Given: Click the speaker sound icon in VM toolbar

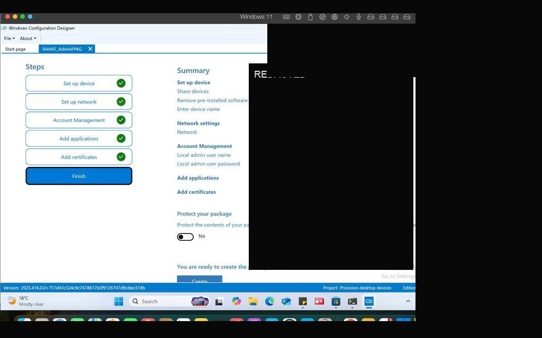Looking at the screenshot, I should click(x=346, y=17).
